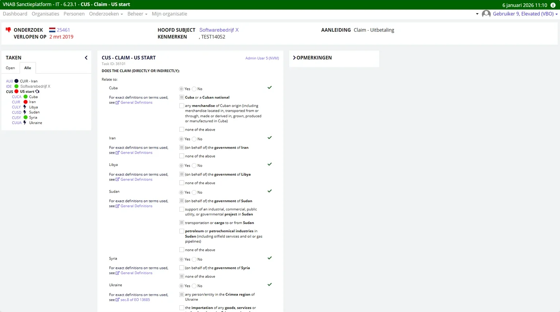Select the No radio button for Iran
The height and width of the screenshot is (312, 560).
(194, 139)
